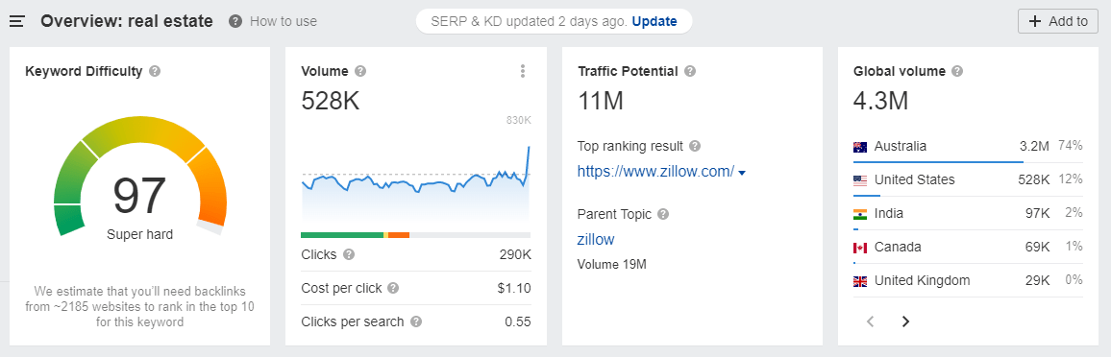Click the Update SERP link
Viewport: 1111px width, 357px height.
[654, 21]
